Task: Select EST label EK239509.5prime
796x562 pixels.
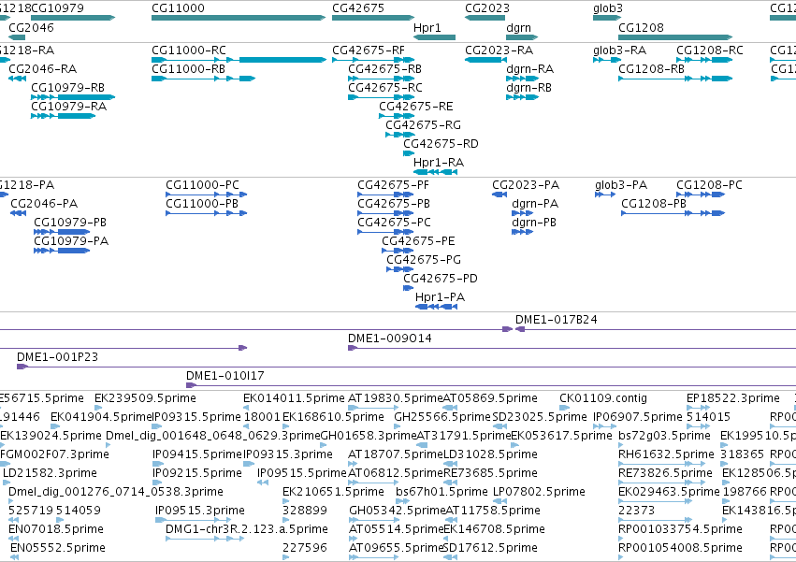Action: pyautogui.click(x=145, y=398)
